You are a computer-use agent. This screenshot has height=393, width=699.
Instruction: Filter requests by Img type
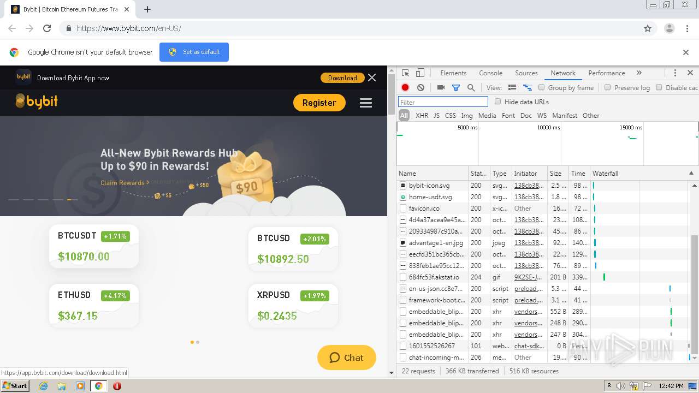tap(467, 116)
